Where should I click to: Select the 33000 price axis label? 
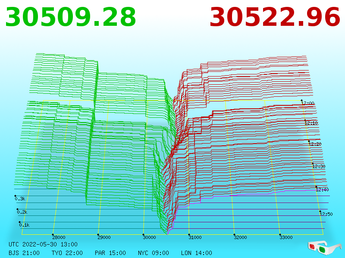(286, 237)
